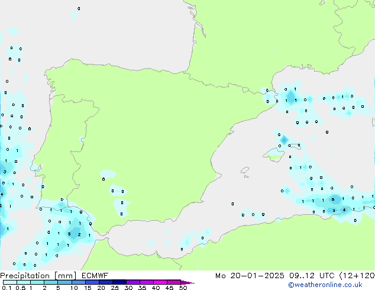This screenshot has height=290, width=375.
Task: Click the 50 label on the legend scale
Action: 183,288
